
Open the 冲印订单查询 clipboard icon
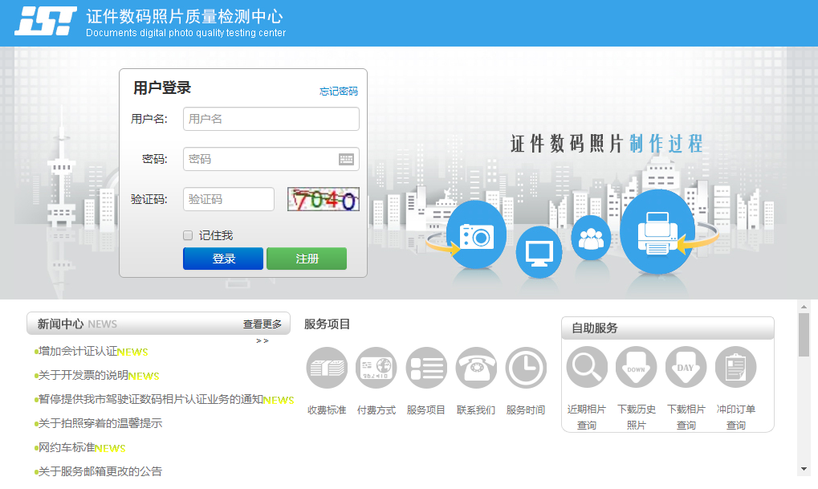(735, 367)
